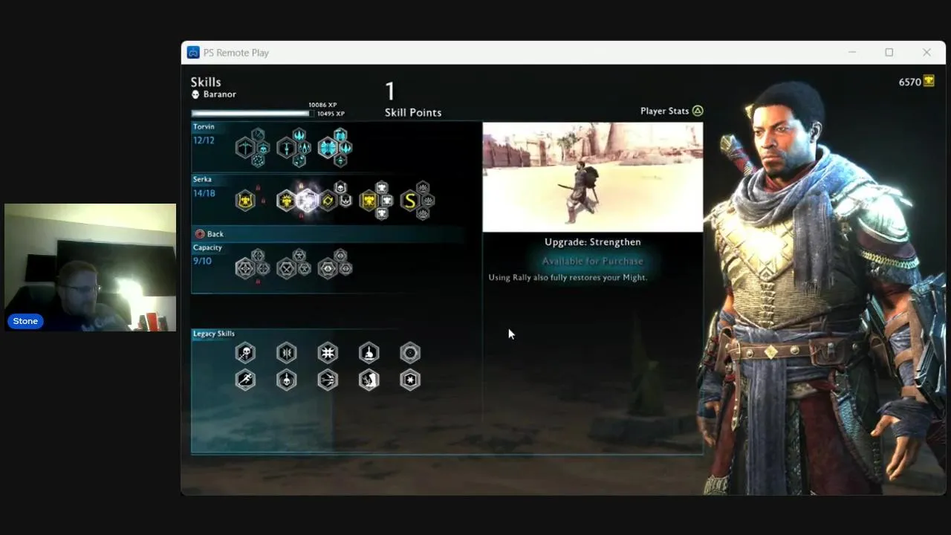This screenshot has height=535, width=951.
Task: Click the Capacity row label
Action: [x=207, y=247]
